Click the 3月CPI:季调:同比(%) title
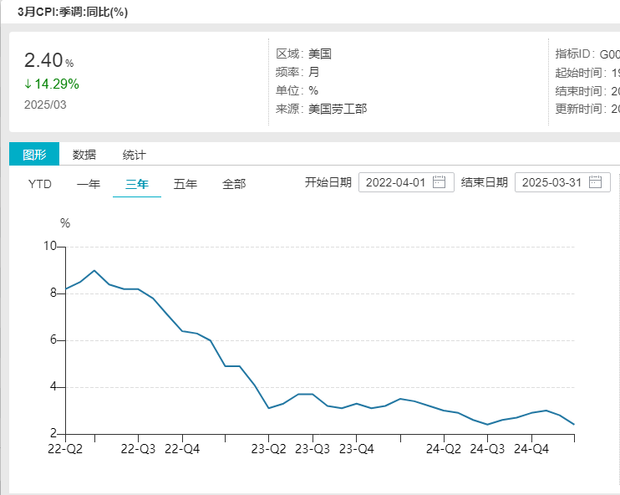 click(x=73, y=12)
